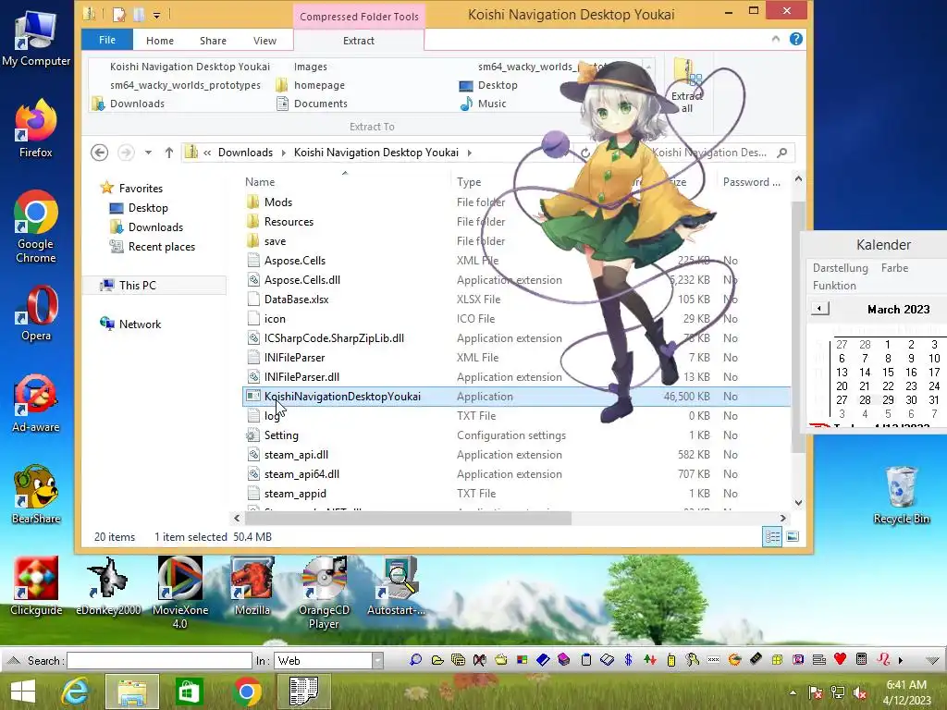
Task: Click the muted volume tray icon
Action: 859,692
